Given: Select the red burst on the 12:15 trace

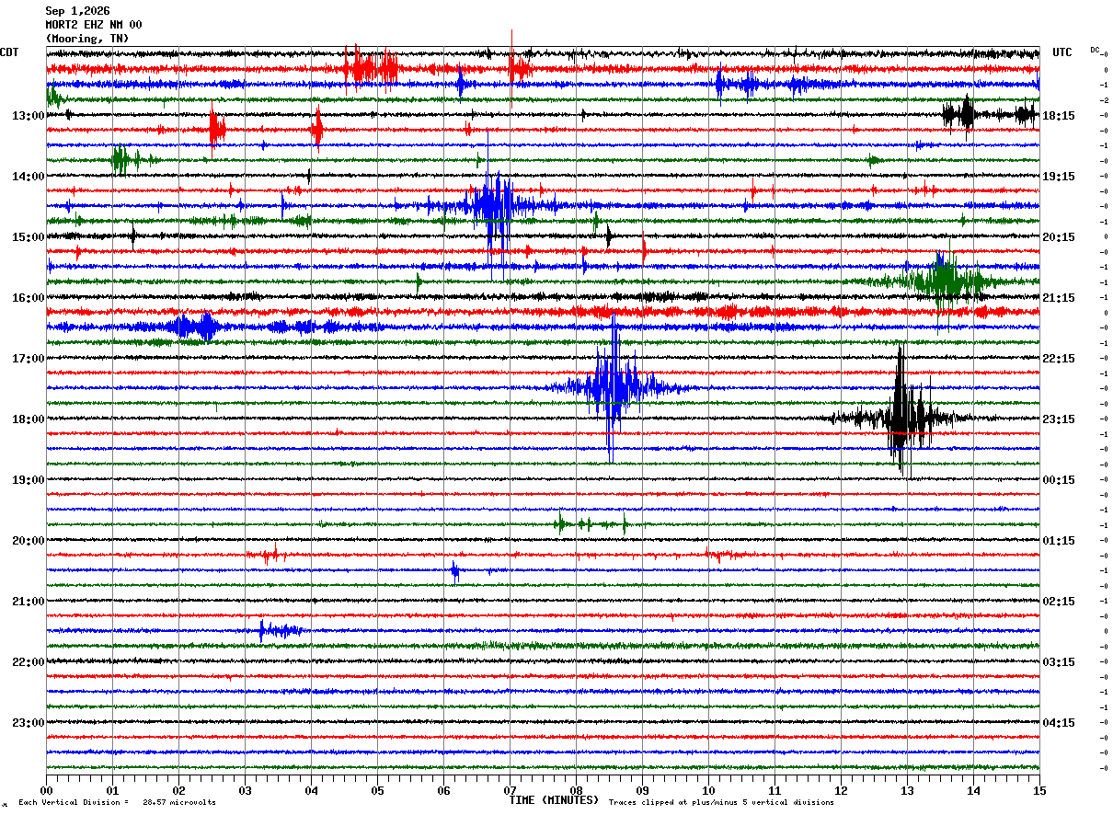Looking at the screenshot, I should point(372,68).
